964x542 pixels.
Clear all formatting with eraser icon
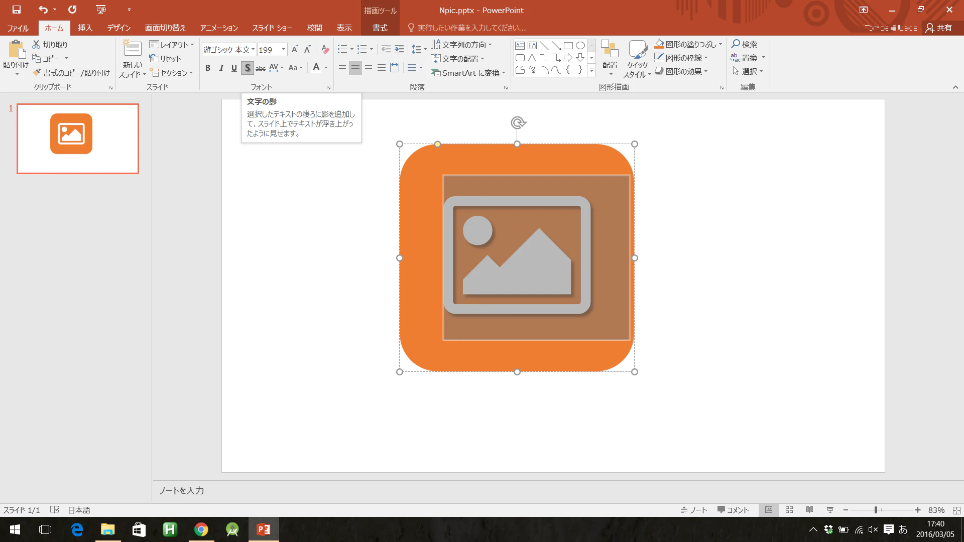point(325,49)
